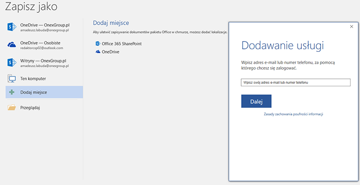Add Office 365 SharePoint as a place
Viewport: 360px width, 185px height.
click(119, 43)
